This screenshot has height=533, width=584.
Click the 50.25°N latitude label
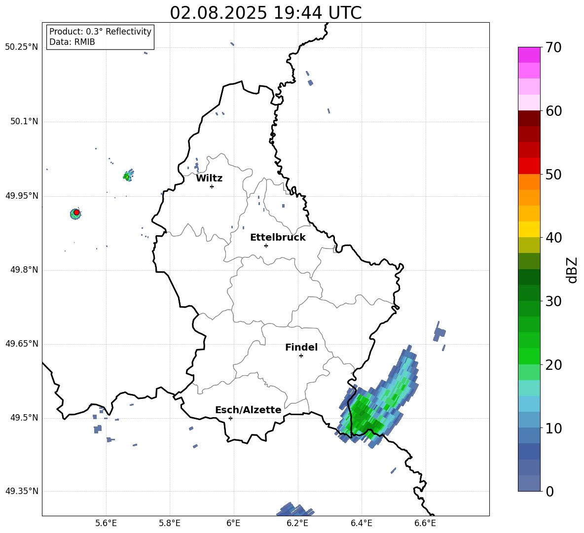[x=22, y=47]
